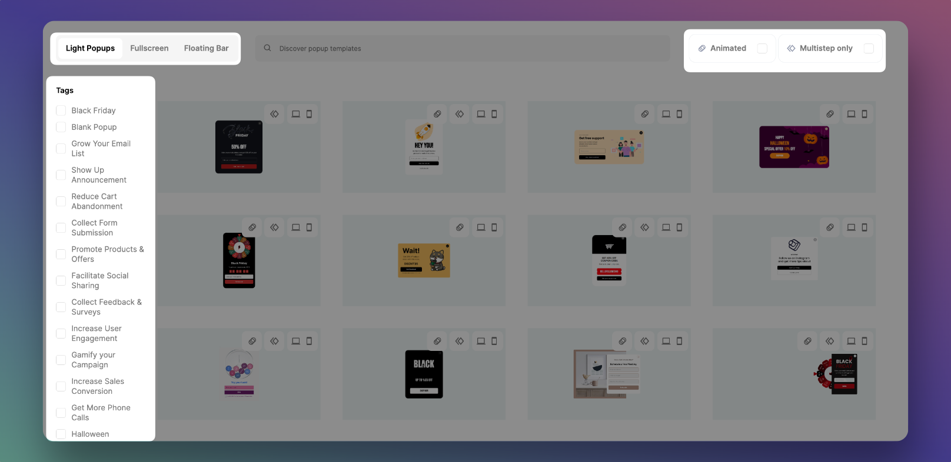Select desktop preview on BLACK up to 45% off card
951x462 pixels.
(x=481, y=341)
